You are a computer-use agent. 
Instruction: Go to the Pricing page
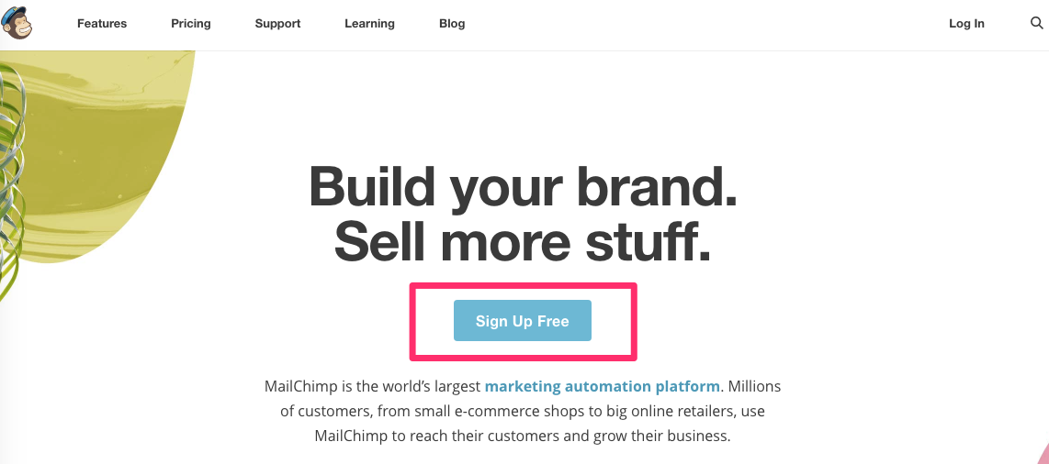coord(191,24)
